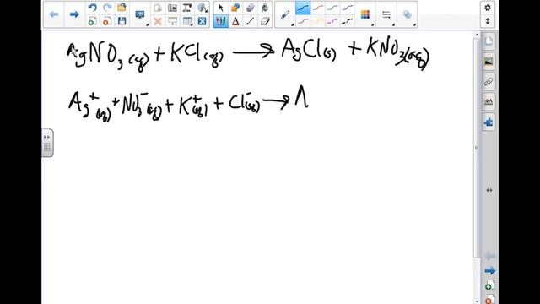Choose the black solid pen style
Viewport: 540px width, 304px height.
click(303, 8)
